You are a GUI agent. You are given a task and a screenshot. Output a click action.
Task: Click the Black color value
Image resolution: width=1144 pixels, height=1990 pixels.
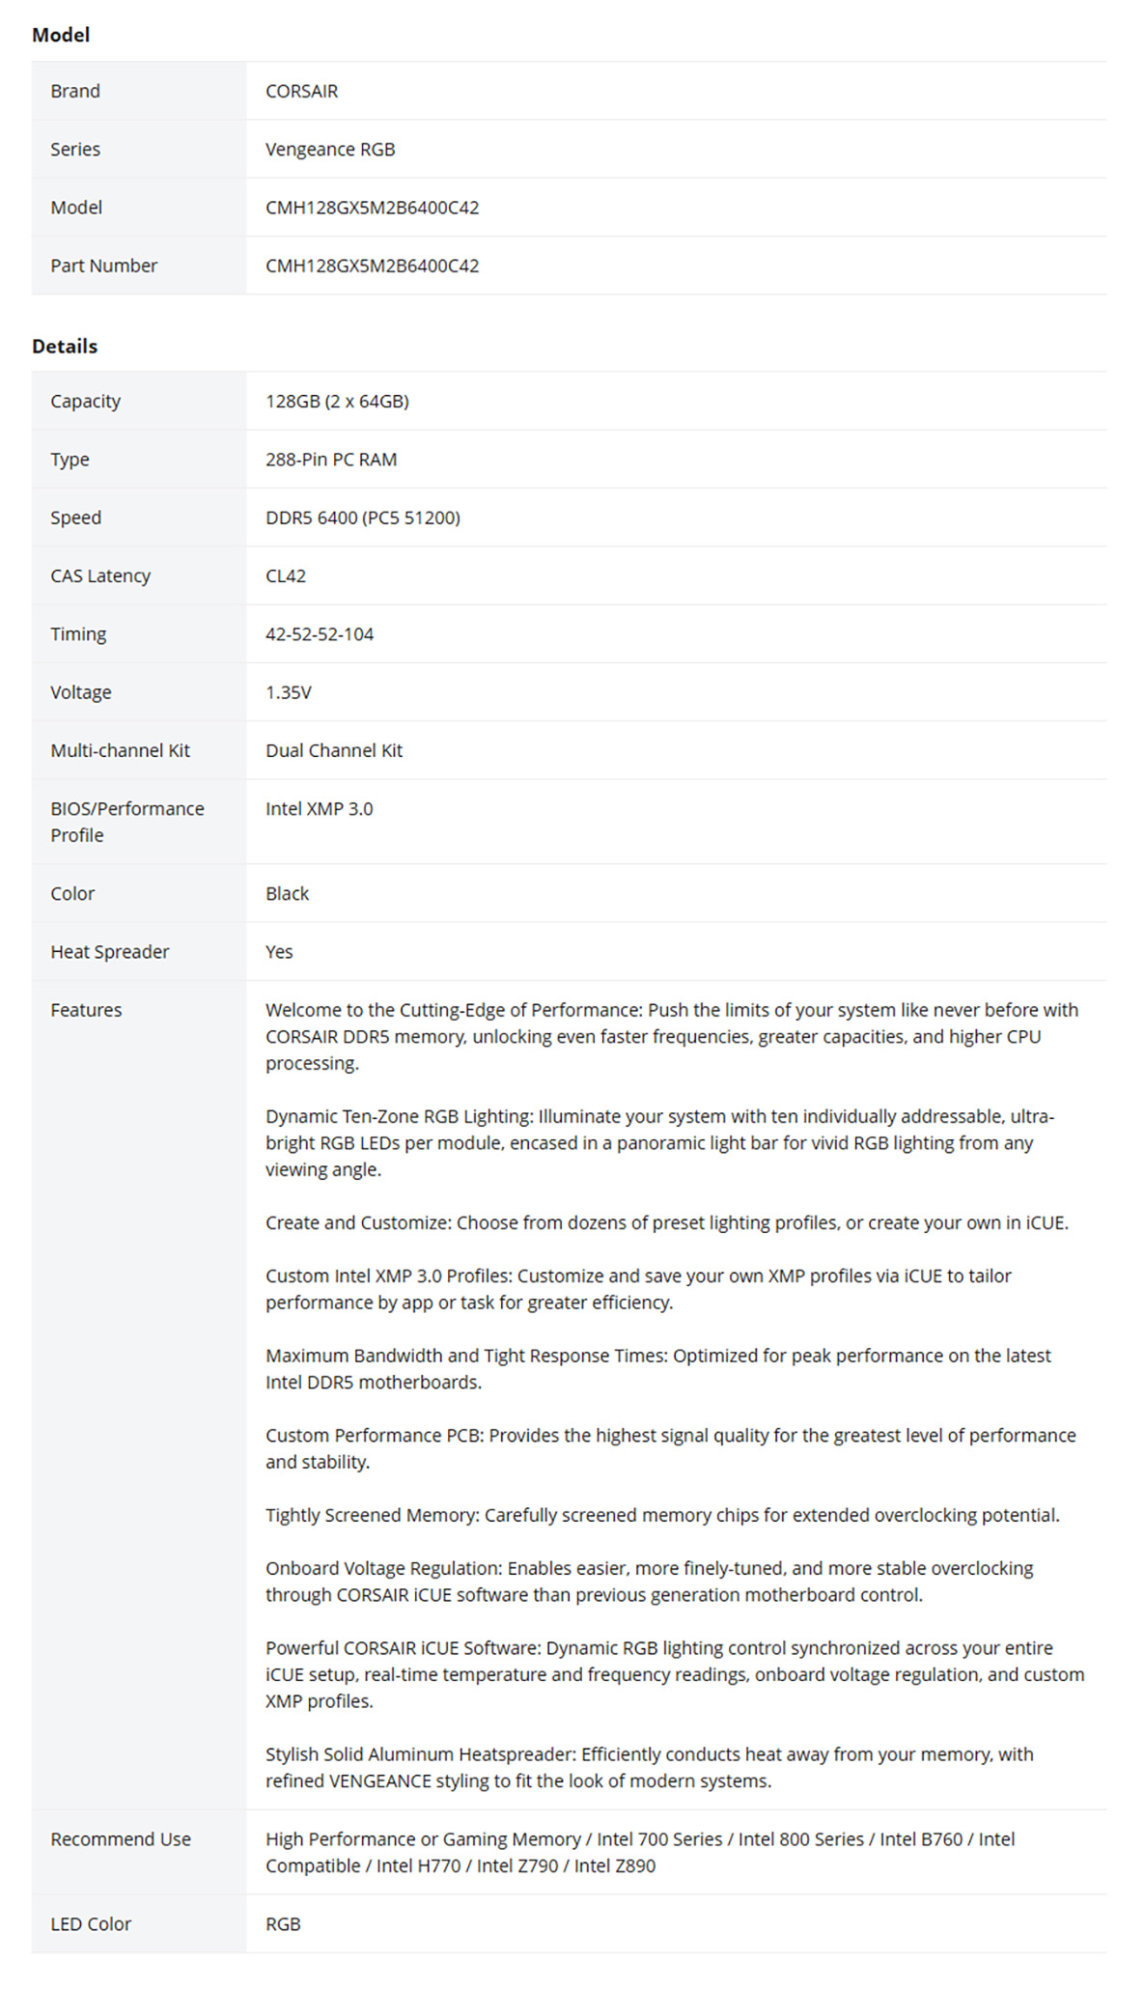click(287, 893)
